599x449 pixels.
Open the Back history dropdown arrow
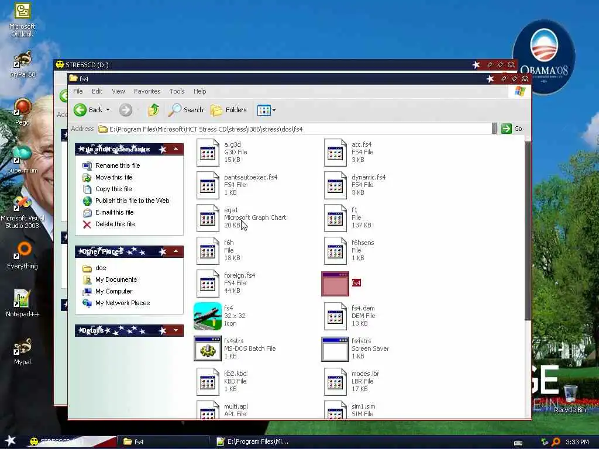pos(108,110)
